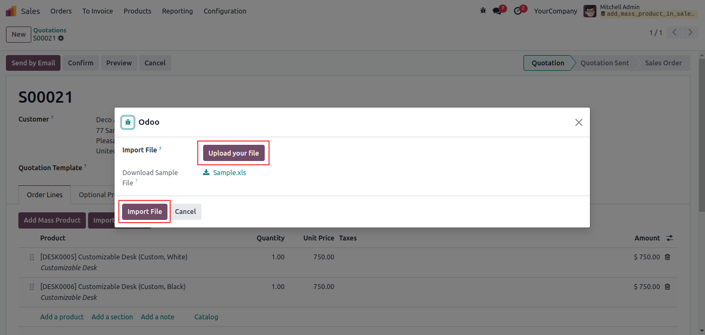The image size is (705, 335).
Task: Go to next record arrow
Action: [690, 32]
